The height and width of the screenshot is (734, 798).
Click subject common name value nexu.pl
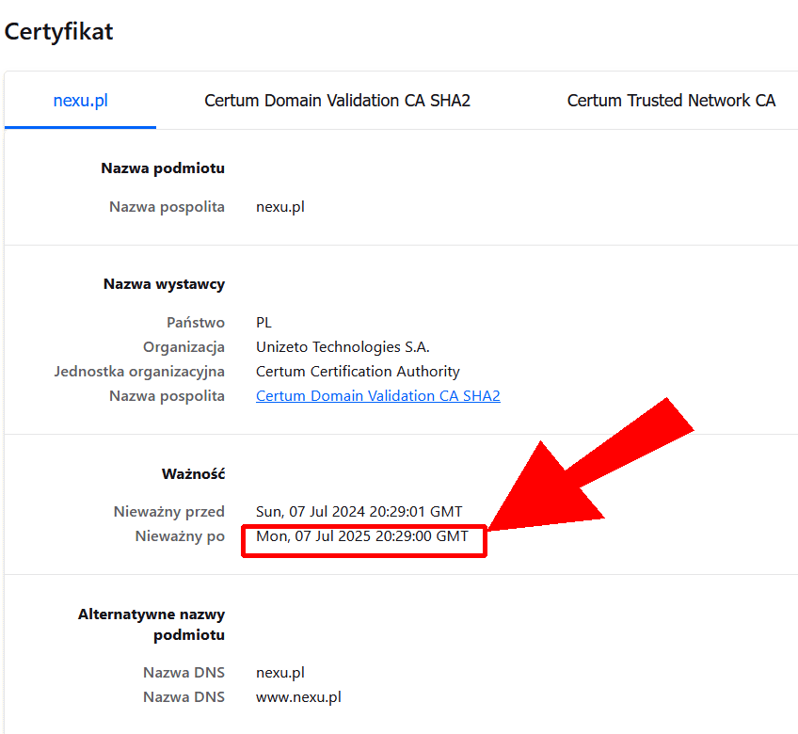280,207
